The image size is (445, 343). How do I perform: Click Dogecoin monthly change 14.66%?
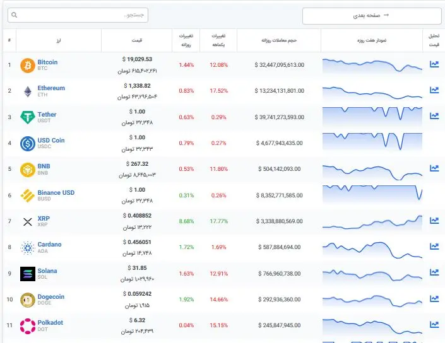pos(219,299)
